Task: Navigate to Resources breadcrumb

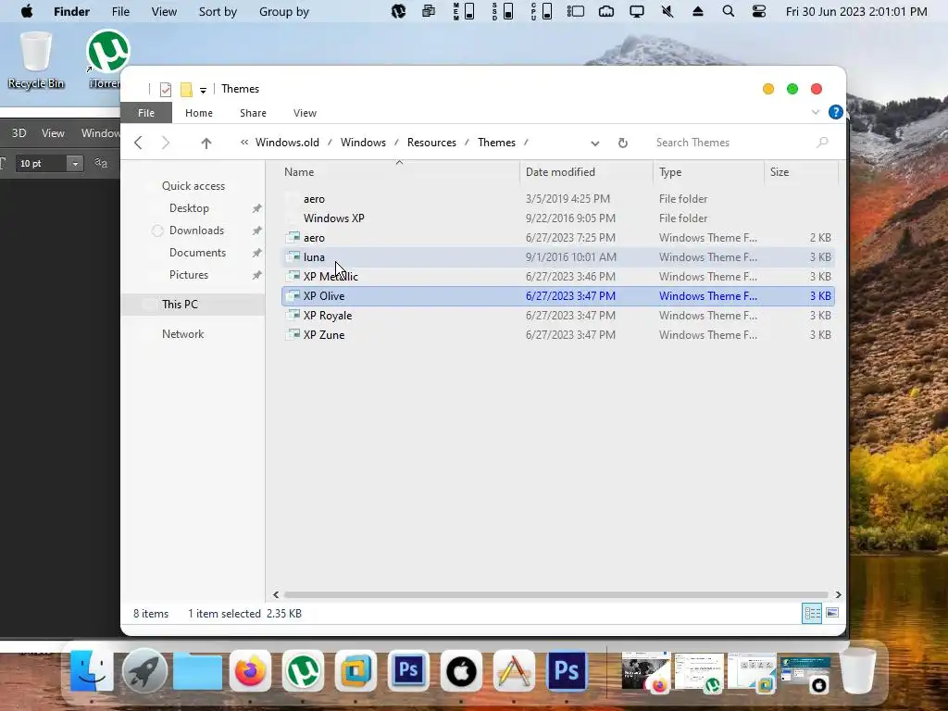Action: (431, 143)
